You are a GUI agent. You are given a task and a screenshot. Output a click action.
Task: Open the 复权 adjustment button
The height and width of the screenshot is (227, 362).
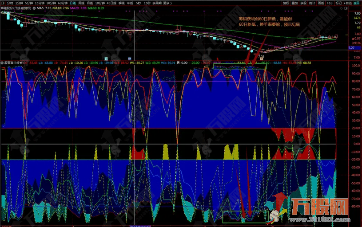286,3
